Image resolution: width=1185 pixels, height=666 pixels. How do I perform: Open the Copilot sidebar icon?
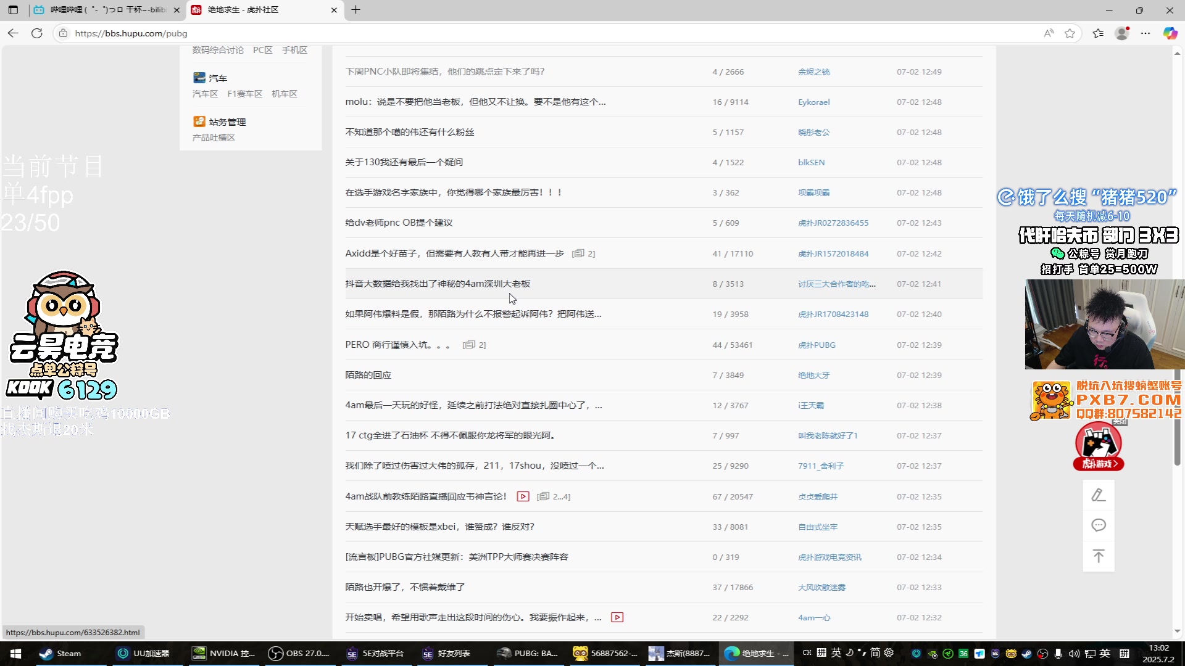[1170, 33]
